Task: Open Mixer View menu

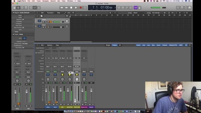Action: coord(58,45)
